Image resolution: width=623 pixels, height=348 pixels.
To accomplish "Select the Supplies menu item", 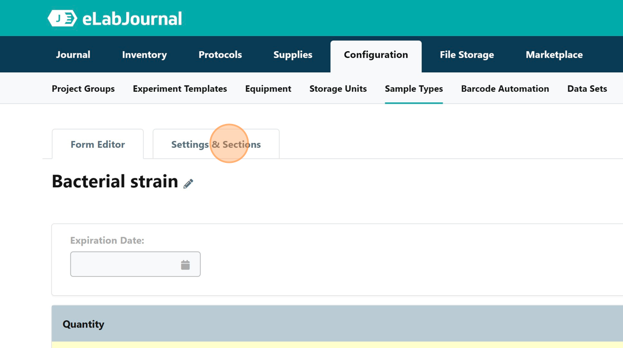I will [x=293, y=55].
